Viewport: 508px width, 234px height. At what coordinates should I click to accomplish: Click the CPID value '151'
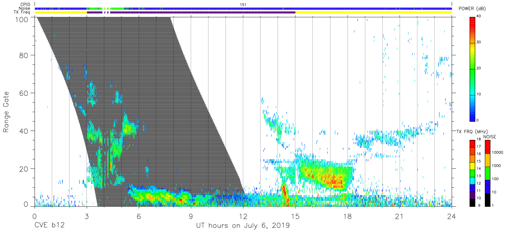click(x=243, y=4)
